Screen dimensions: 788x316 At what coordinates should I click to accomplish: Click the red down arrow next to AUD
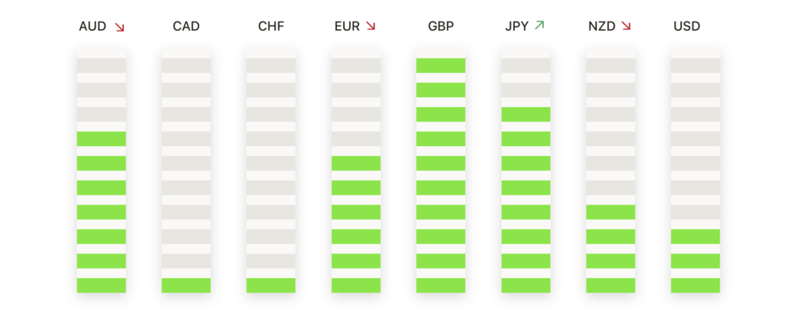click(x=119, y=27)
